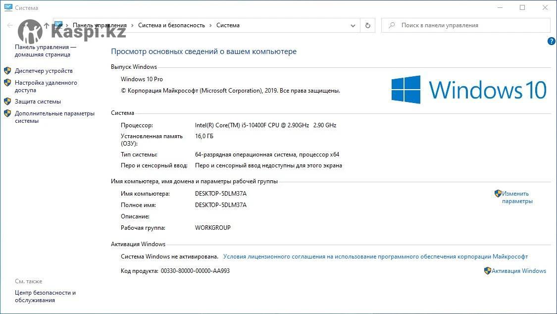Select the Windows 10 Pro edition text
The height and width of the screenshot is (314, 557).
tap(142, 79)
